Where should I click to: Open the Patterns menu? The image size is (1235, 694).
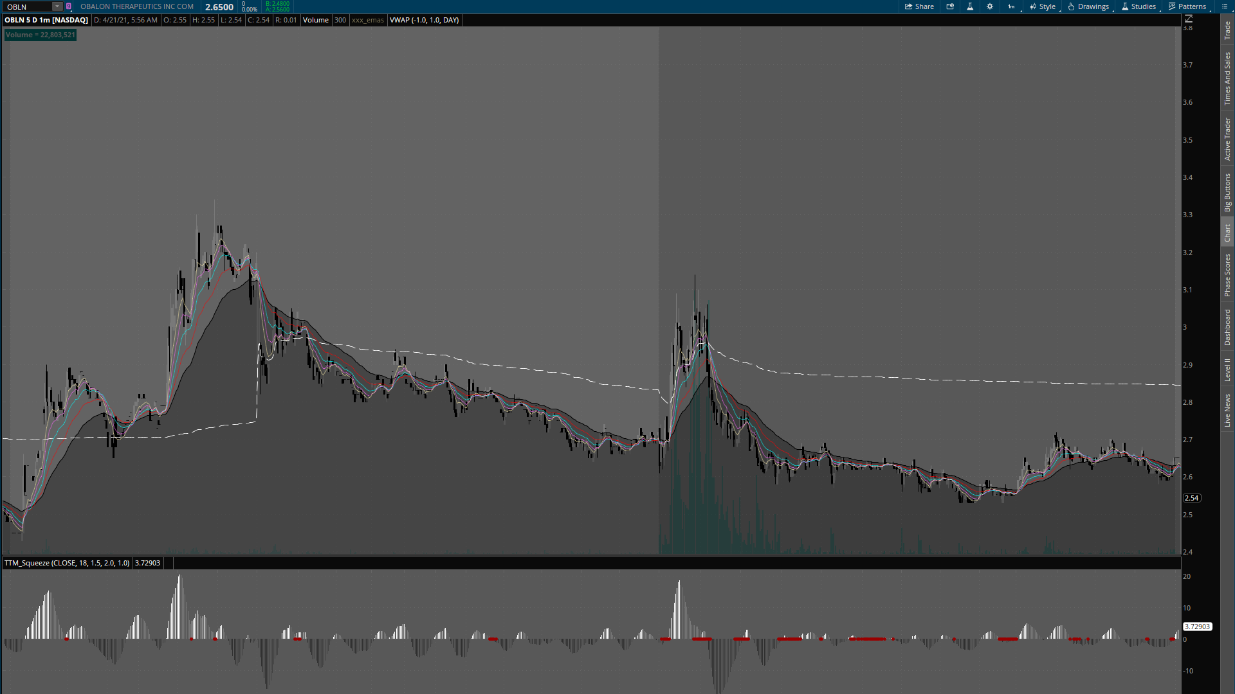coord(1187,6)
